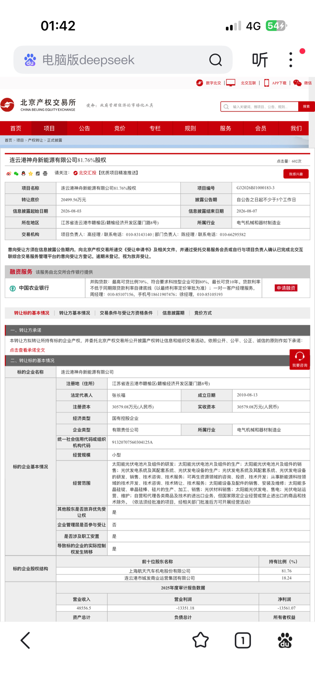This screenshot has height=686, width=315.
Task: Tap the phone icon for APP下载
Action: point(267,83)
